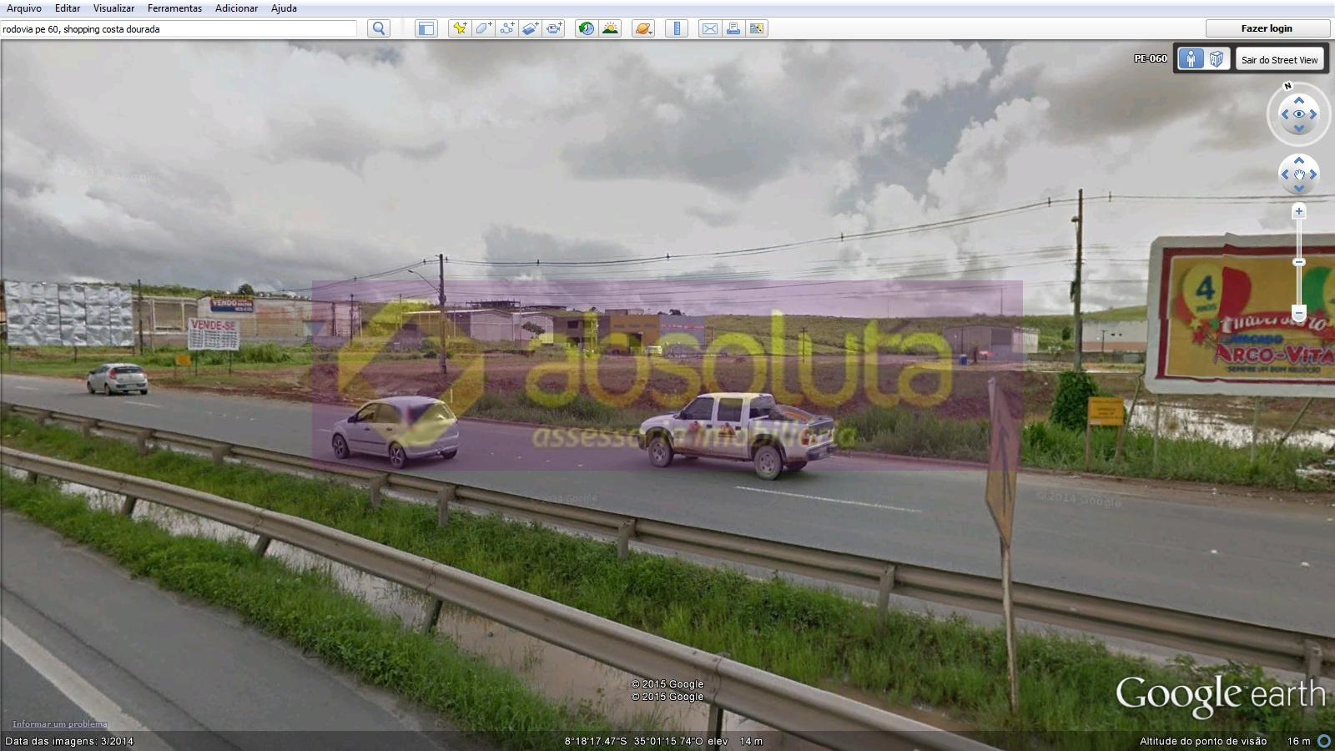Record a tour with the camera icon
1335x751 pixels.
[554, 28]
